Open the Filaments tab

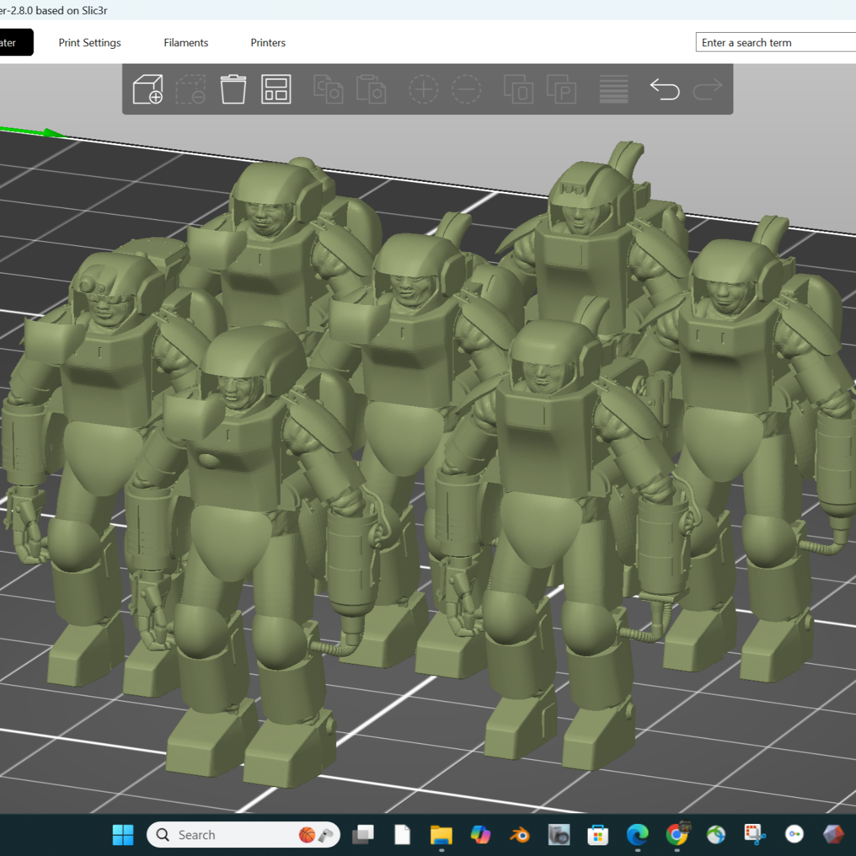coord(186,43)
